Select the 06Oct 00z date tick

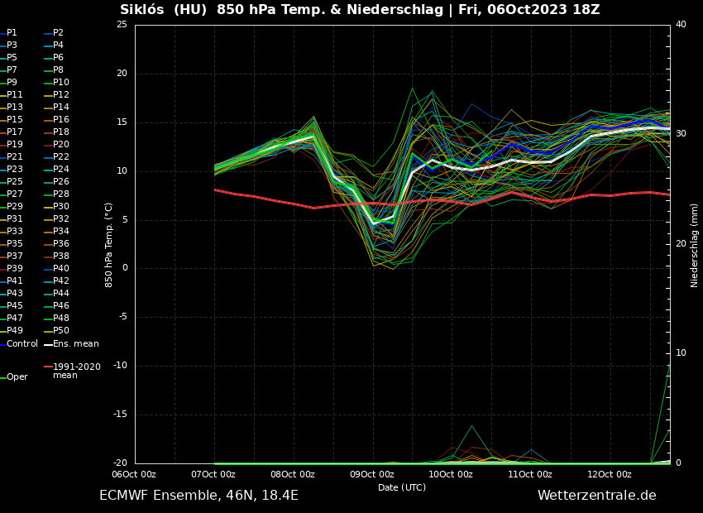(x=134, y=474)
